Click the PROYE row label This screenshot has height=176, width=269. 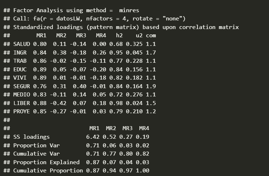[x=21, y=111]
